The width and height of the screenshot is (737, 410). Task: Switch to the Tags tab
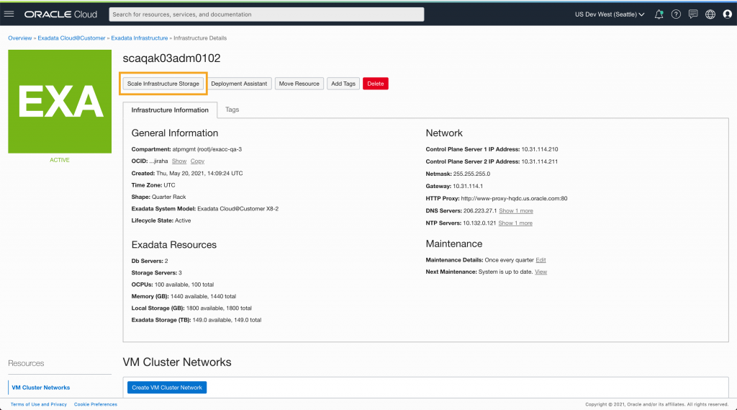232,110
